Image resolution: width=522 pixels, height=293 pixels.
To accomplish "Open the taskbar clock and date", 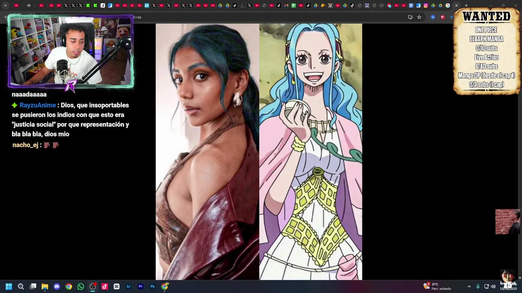I will tap(508, 286).
